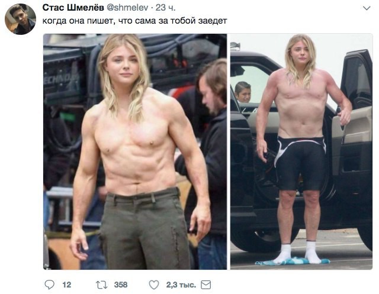Toggle like on this tweet
The image size is (379, 294).
coord(154,285)
